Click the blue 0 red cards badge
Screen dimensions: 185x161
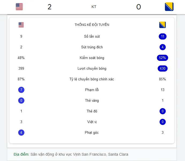pos(163,111)
